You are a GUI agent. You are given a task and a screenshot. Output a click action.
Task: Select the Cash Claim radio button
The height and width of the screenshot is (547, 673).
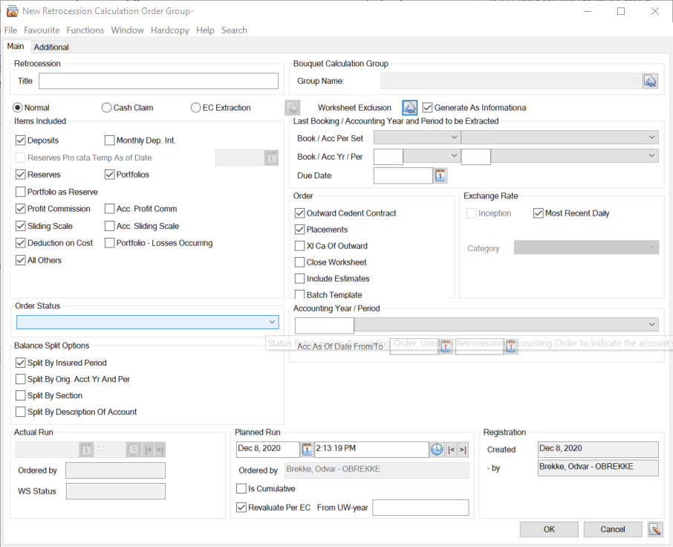(106, 107)
